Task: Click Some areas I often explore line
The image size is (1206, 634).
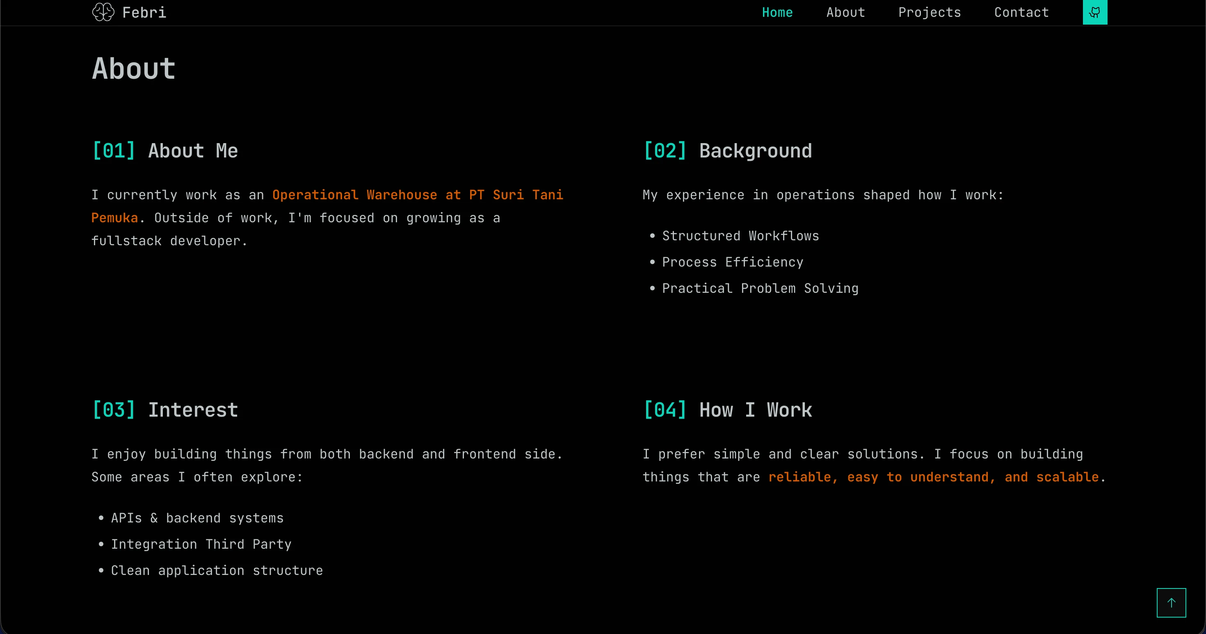Action: [197, 477]
